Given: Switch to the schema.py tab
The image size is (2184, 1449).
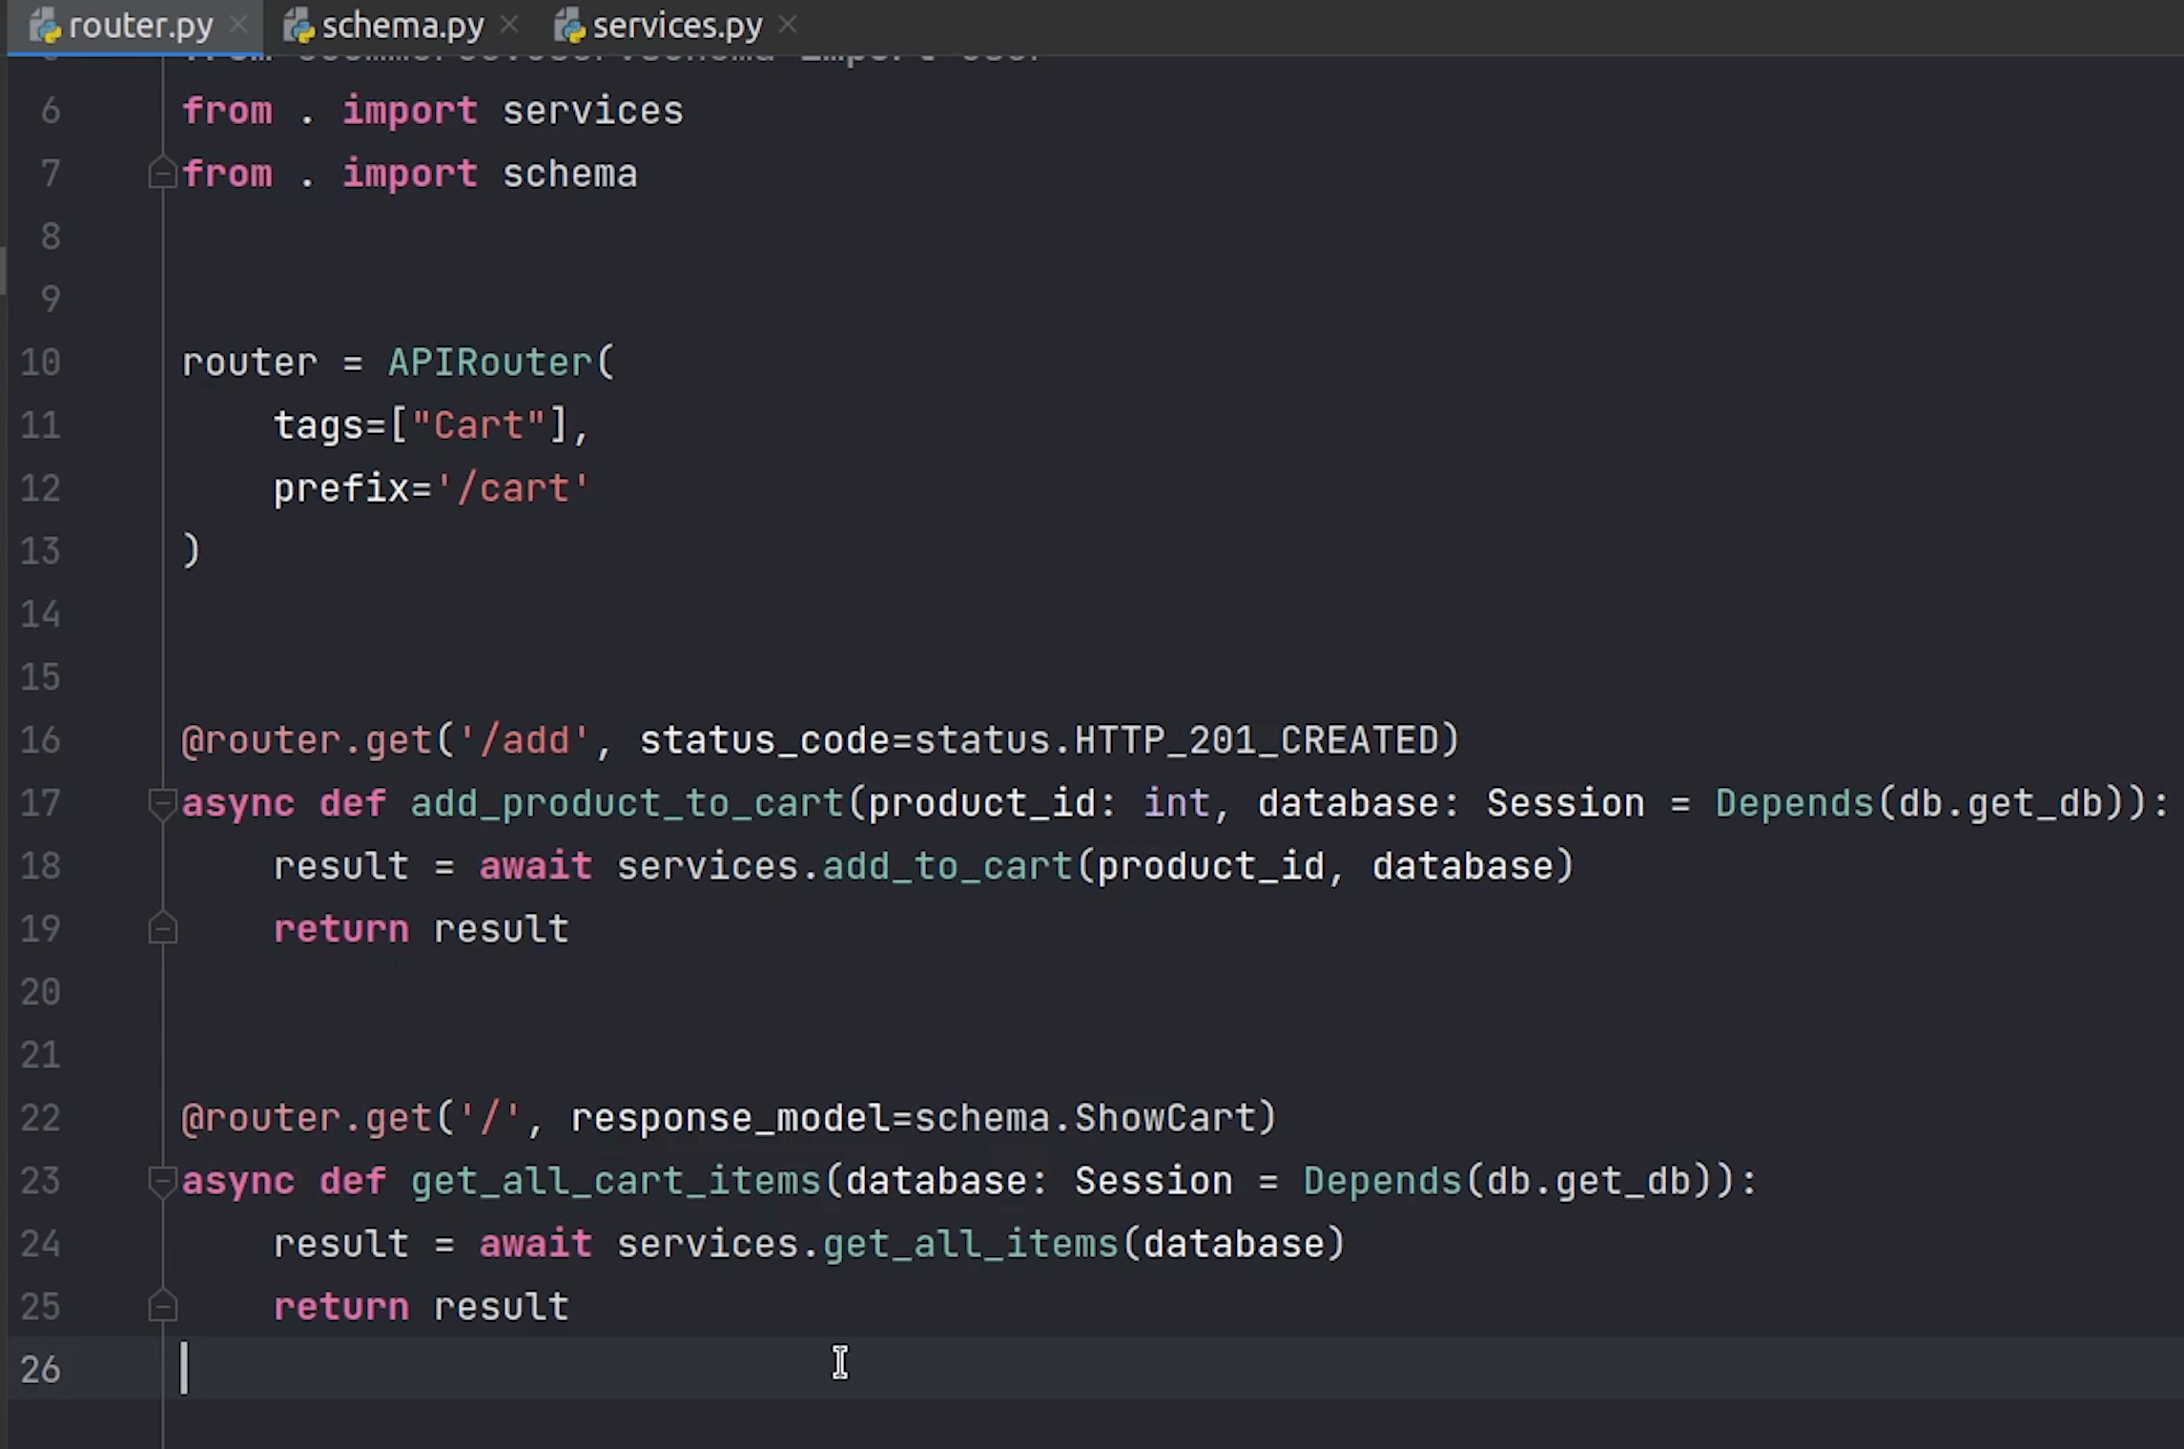Looking at the screenshot, I should (402, 27).
